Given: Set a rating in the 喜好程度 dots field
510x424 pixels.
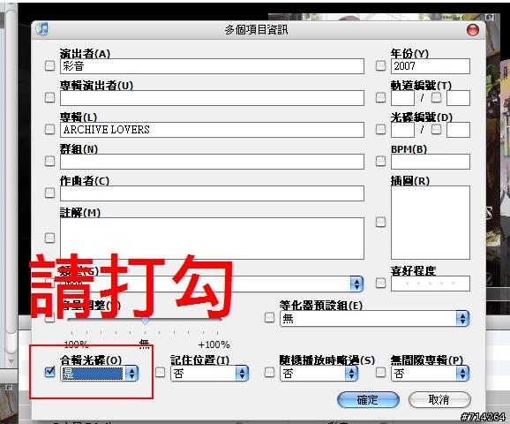Looking at the screenshot, I should point(431,284).
